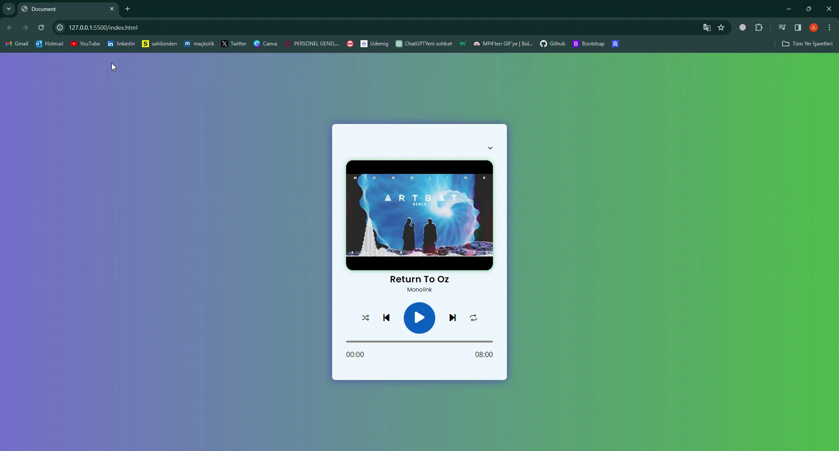The width and height of the screenshot is (839, 451).
Task: Close the Document tab
Action: click(112, 9)
